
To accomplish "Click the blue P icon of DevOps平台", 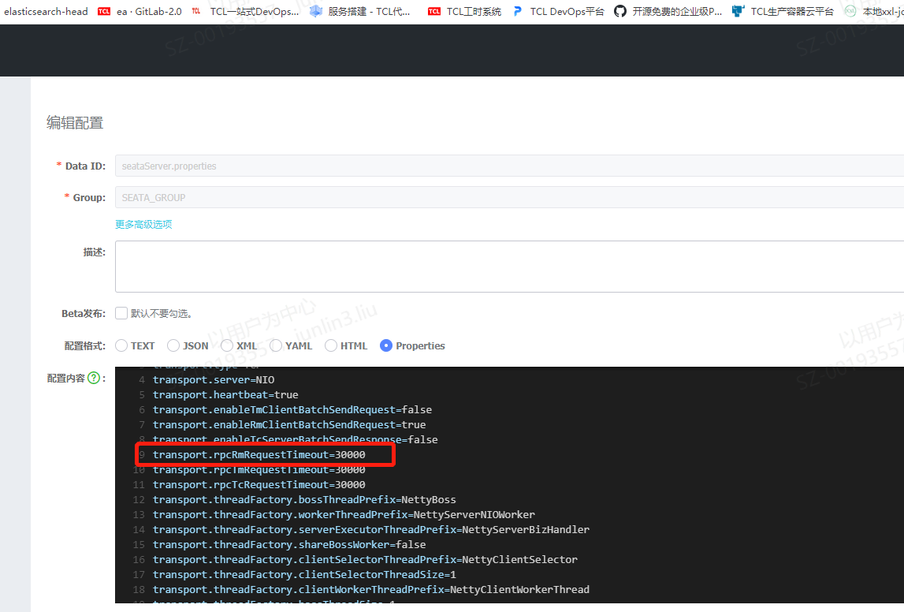I will point(517,11).
